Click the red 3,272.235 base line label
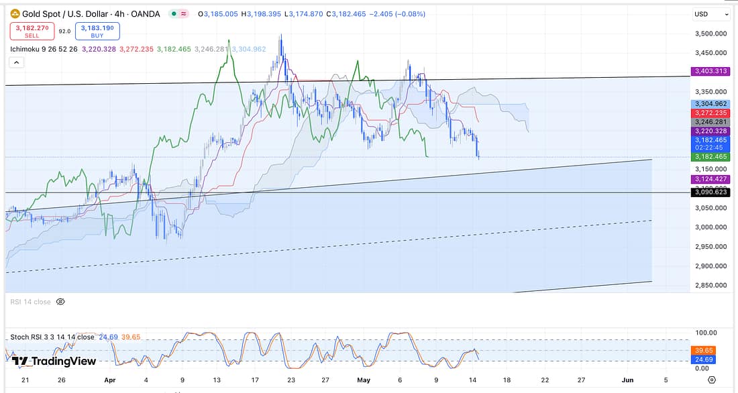 [710, 113]
